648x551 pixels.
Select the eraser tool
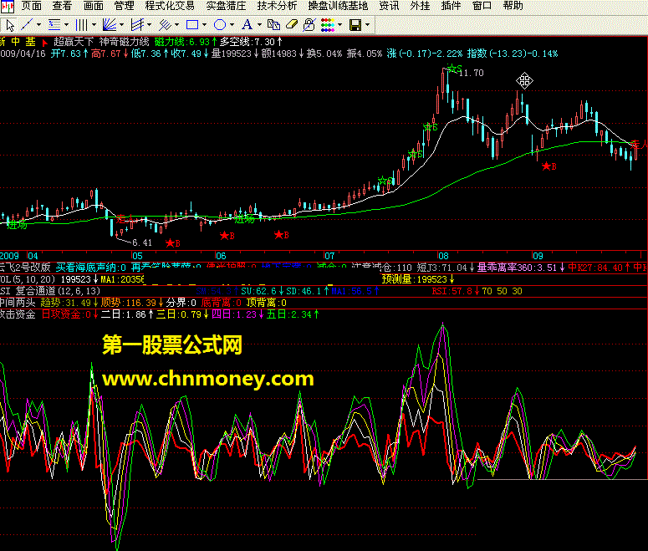(292, 25)
